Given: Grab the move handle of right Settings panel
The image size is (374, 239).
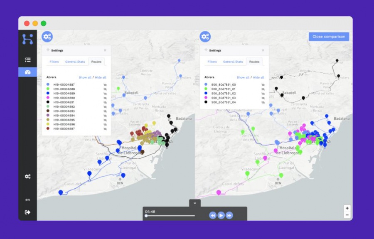Looking at the screenshot, I should tap(206, 50).
